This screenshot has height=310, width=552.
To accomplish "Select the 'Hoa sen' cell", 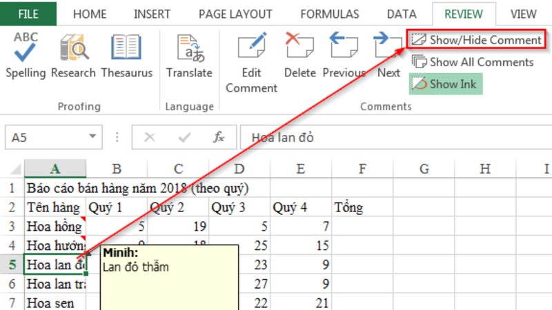I will [x=55, y=302].
